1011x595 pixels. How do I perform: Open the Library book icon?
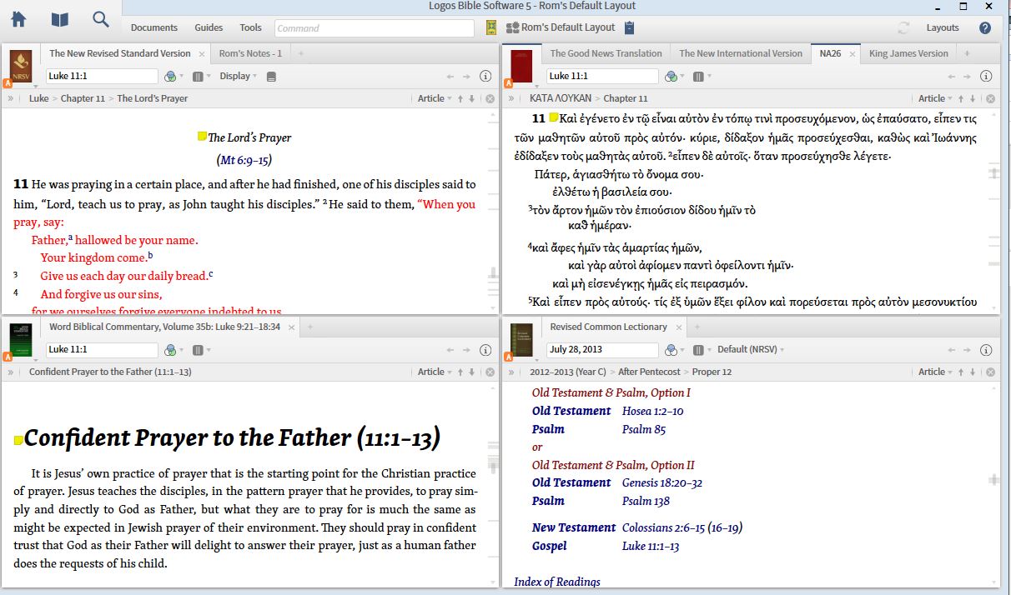[59, 20]
